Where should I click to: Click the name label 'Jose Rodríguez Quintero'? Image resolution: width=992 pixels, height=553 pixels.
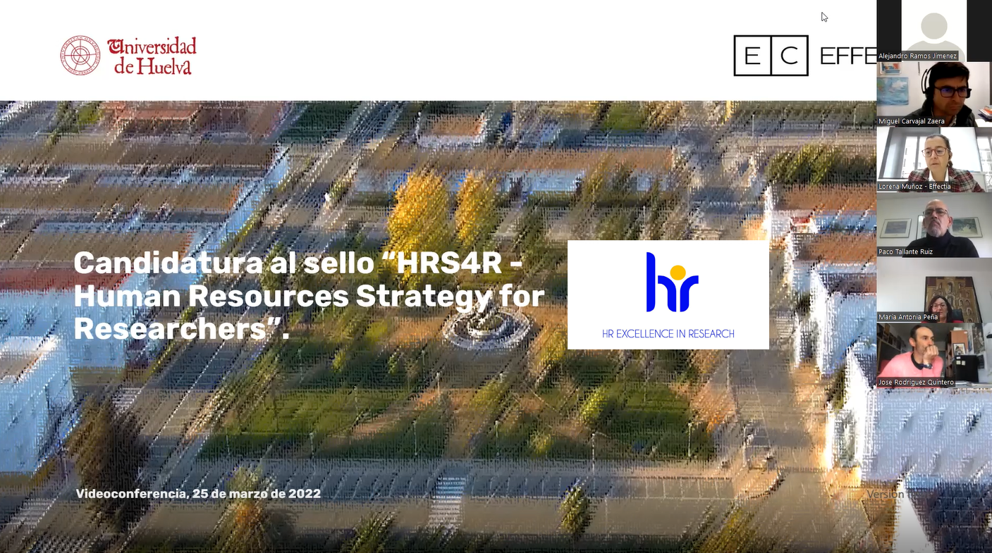point(915,383)
